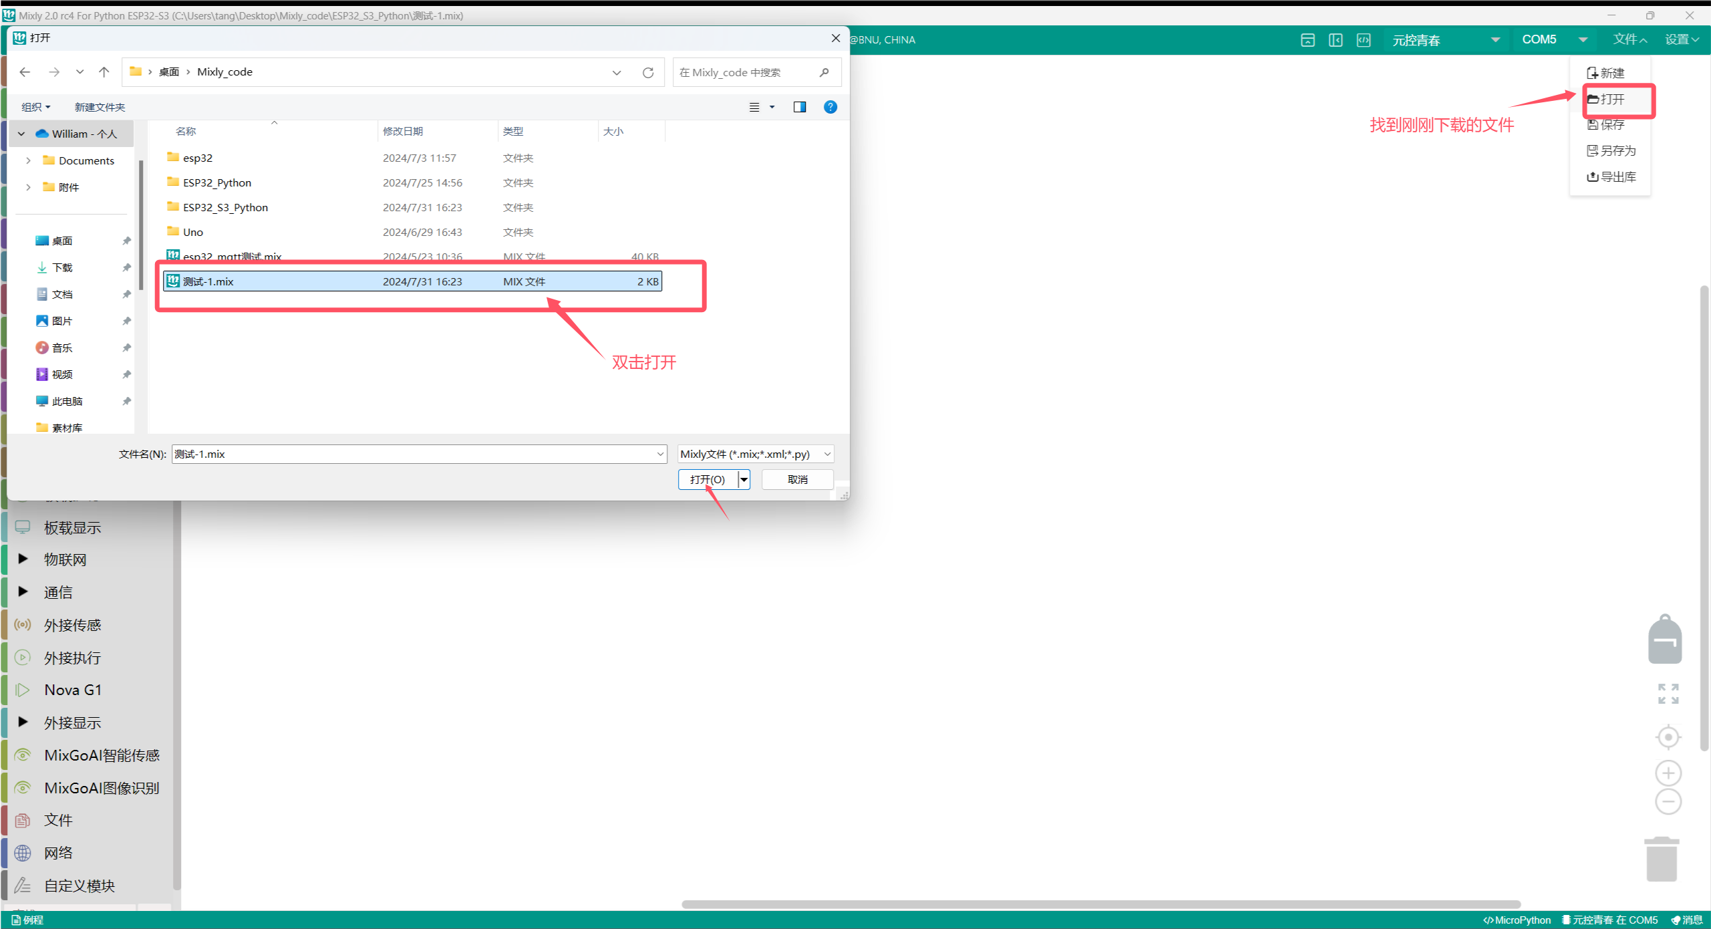Click the zoom out minus icon
Image resolution: width=1711 pixels, height=929 pixels.
tap(1668, 801)
